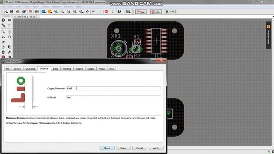Select the Mark origin tool
274x154 pixels.
point(9,25)
